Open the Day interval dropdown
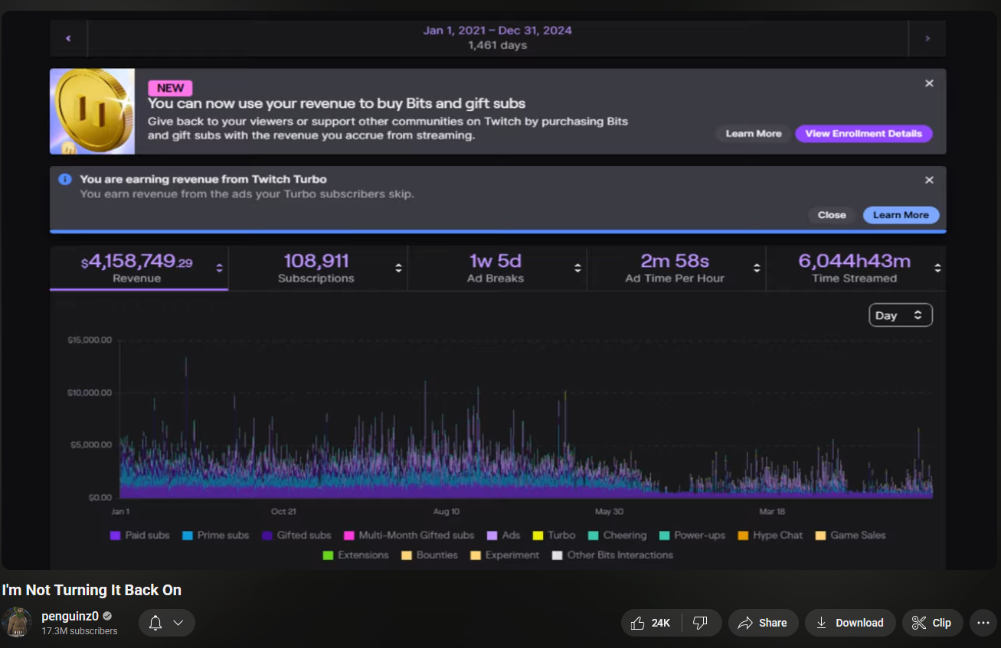The height and width of the screenshot is (648, 1001). point(900,315)
